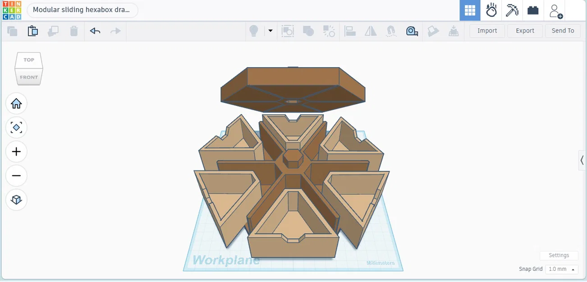Select the Ruler tool icon
Screen dimensions: 587x282
point(412,31)
